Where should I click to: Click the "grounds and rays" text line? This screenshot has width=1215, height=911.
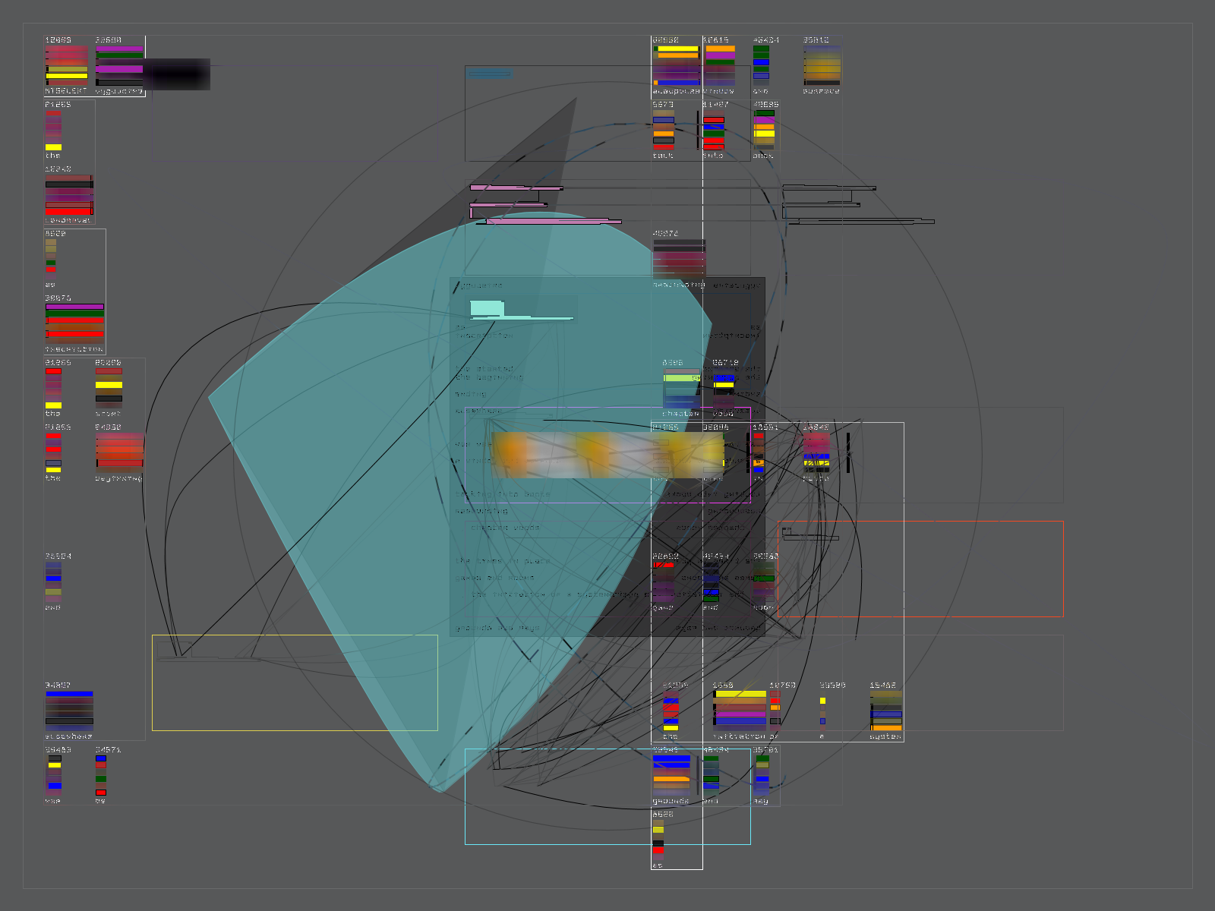point(497,629)
